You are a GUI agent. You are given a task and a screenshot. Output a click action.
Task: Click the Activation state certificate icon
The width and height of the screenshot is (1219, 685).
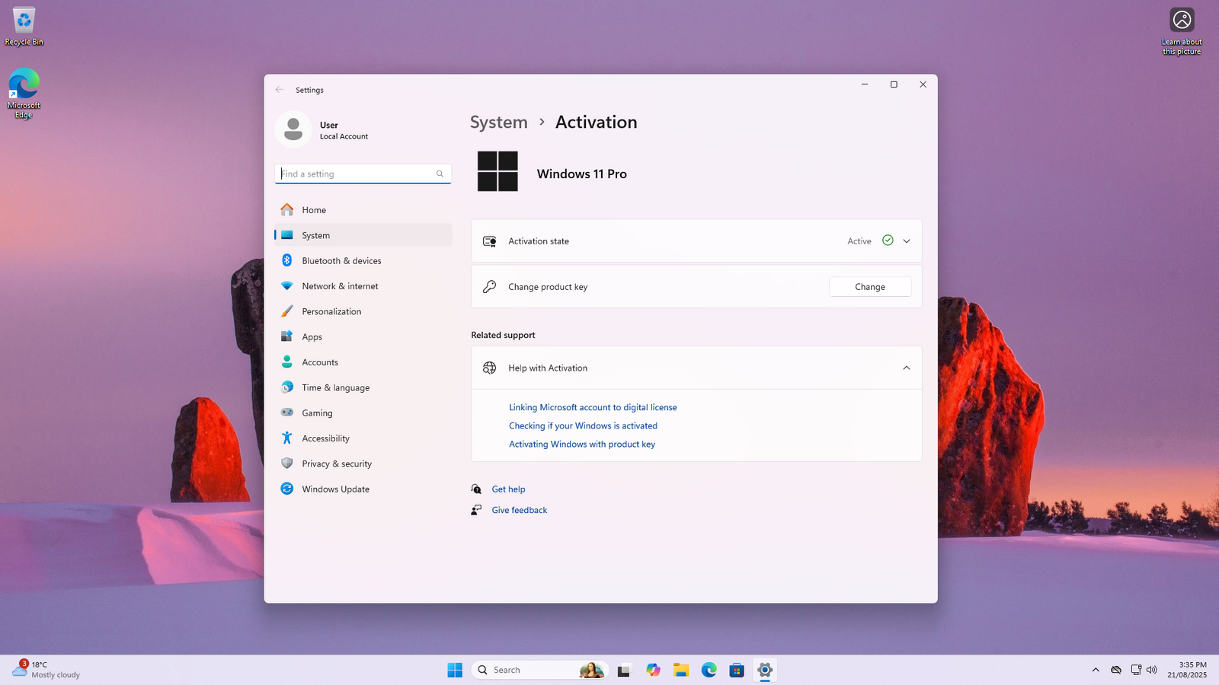(489, 241)
